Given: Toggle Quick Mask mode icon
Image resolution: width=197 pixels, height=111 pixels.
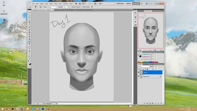Looking at the screenshot, I should pos(30,66).
